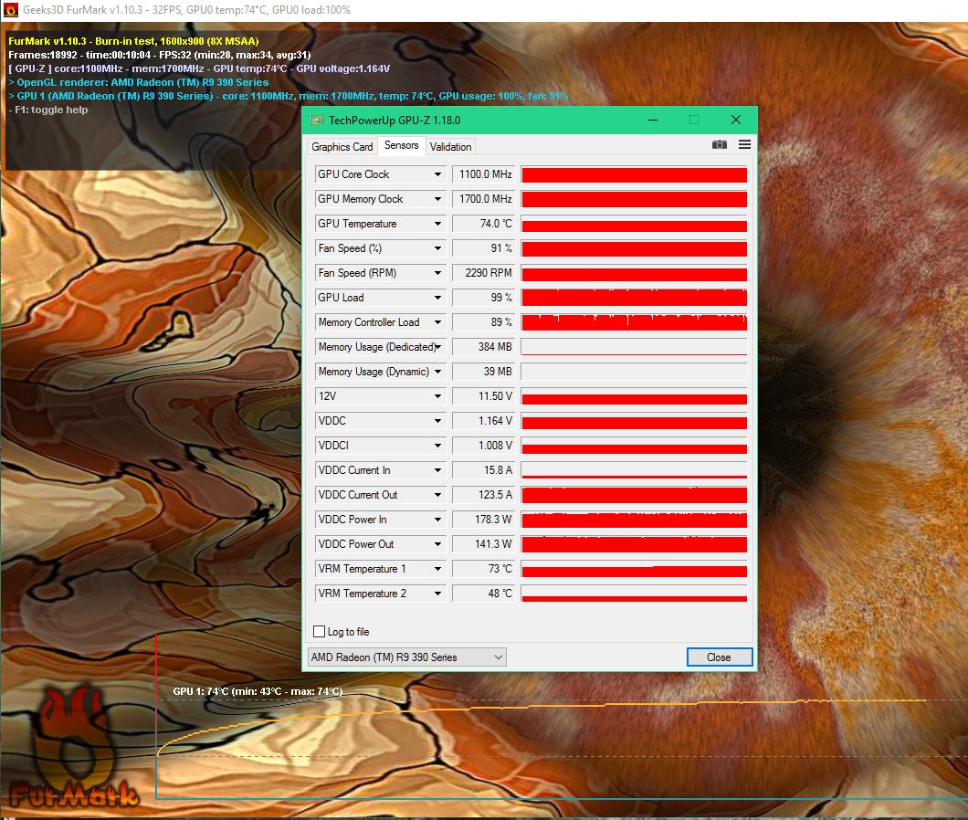968x820 pixels.
Task: Click the 178.3 W power in value
Action: click(484, 520)
